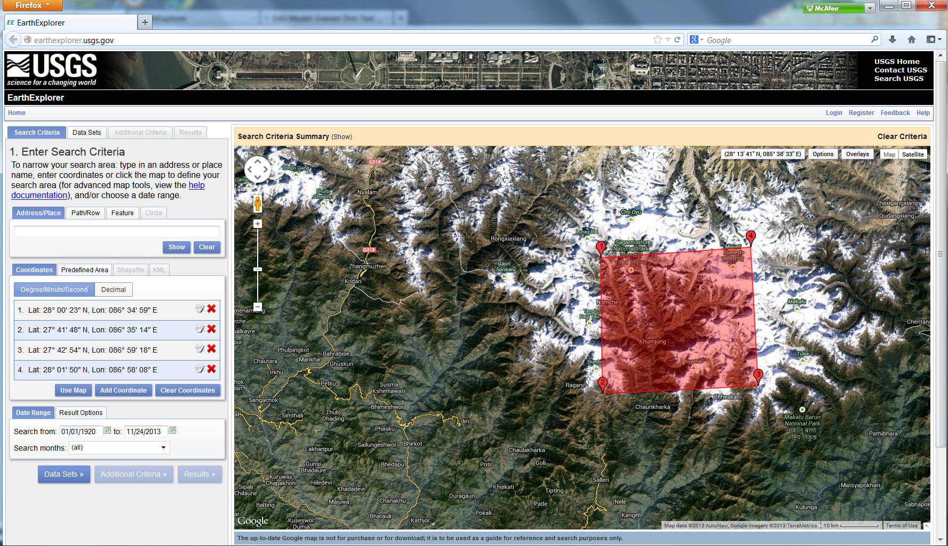This screenshot has height=546, width=948.
Task: Click the Clear Coordinates button
Action: 188,390
